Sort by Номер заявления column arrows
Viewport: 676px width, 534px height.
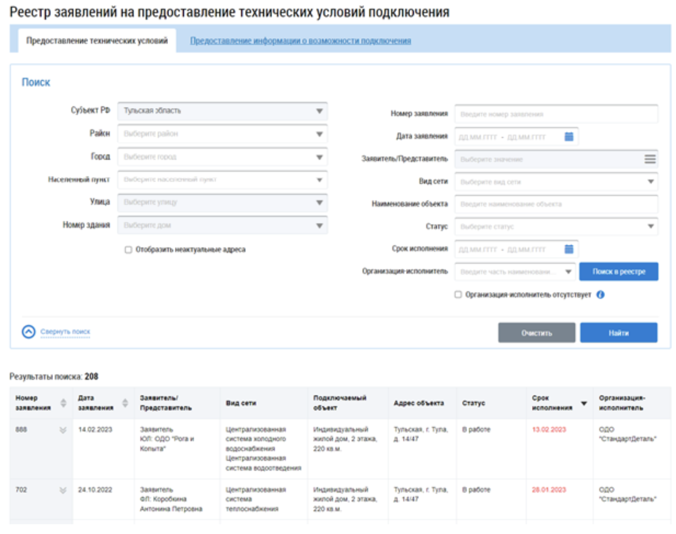tap(63, 403)
